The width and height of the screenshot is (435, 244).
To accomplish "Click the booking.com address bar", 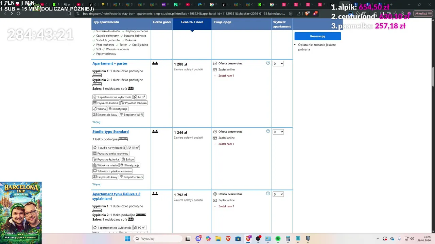I will 184,14.
